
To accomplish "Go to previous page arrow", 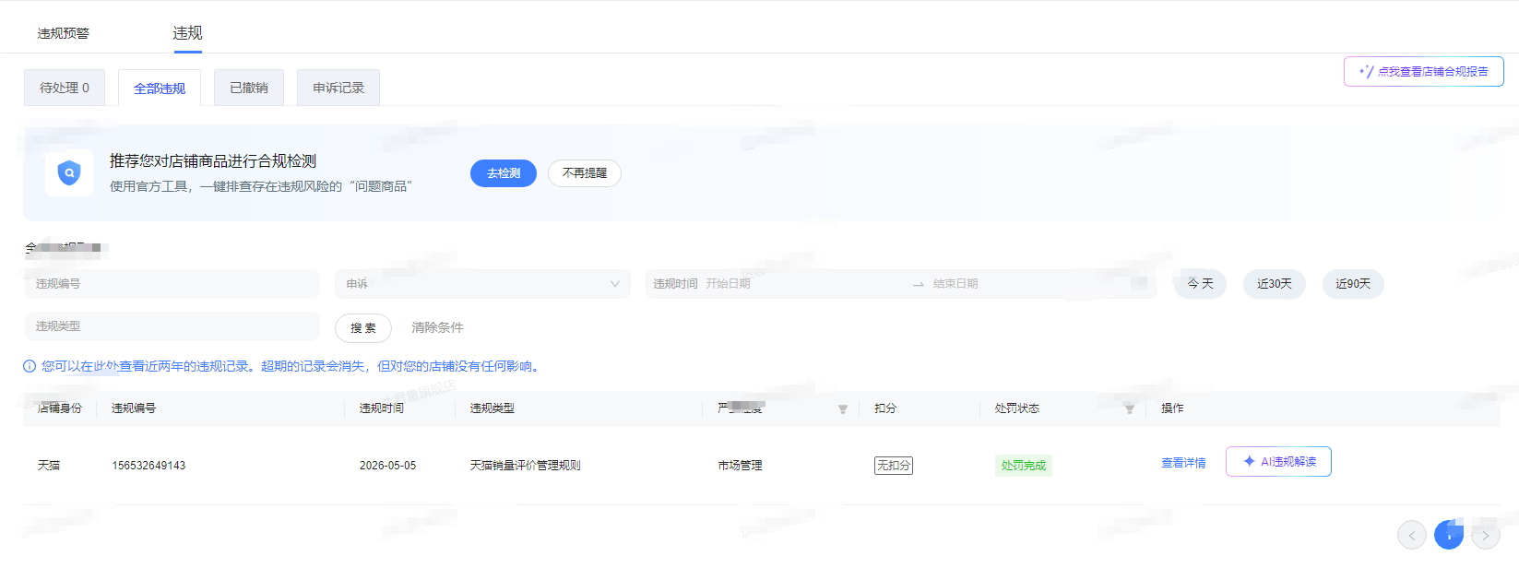I will pyautogui.click(x=1412, y=535).
